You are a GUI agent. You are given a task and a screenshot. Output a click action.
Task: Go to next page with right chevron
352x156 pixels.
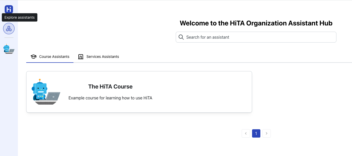coord(267,133)
